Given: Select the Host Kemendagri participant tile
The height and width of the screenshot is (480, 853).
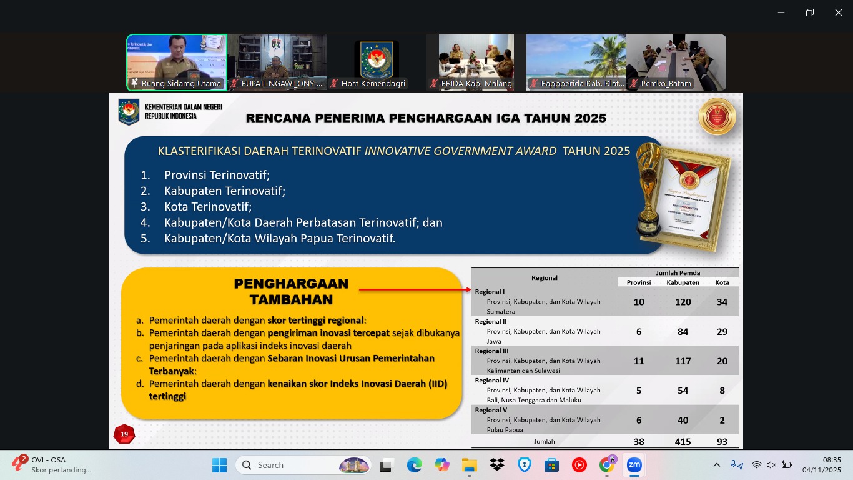Looking at the screenshot, I should (x=377, y=62).
